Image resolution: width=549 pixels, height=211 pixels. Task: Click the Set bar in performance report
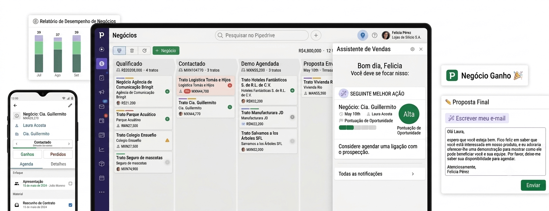pyautogui.click(x=76, y=54)
